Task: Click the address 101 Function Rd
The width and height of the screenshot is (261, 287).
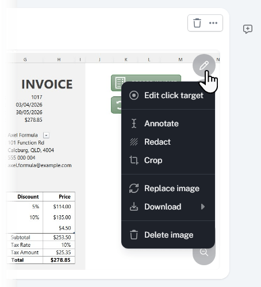Action: 26,143
